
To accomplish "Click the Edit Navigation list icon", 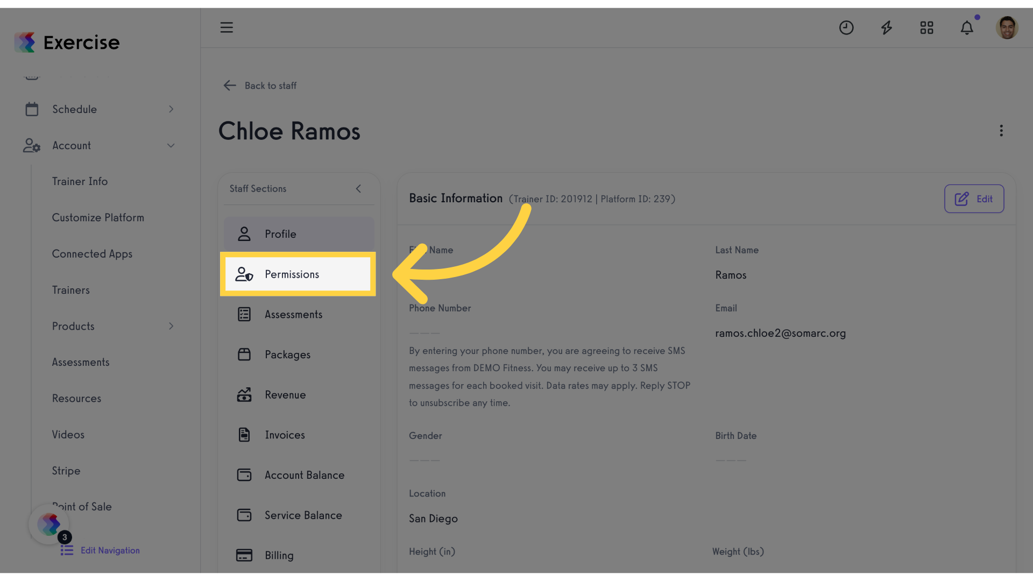I will coord(67,550).
